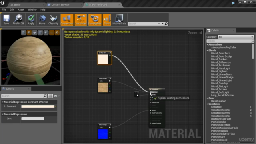Screen dimensions: 256x144
Task: Open the Palette Category dropdown
Action: point(236,37)
